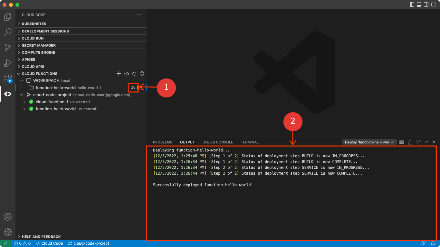Collapse the cloud-code-project node
This screenshot has width=440, height=247.
(x=22, y=95)
